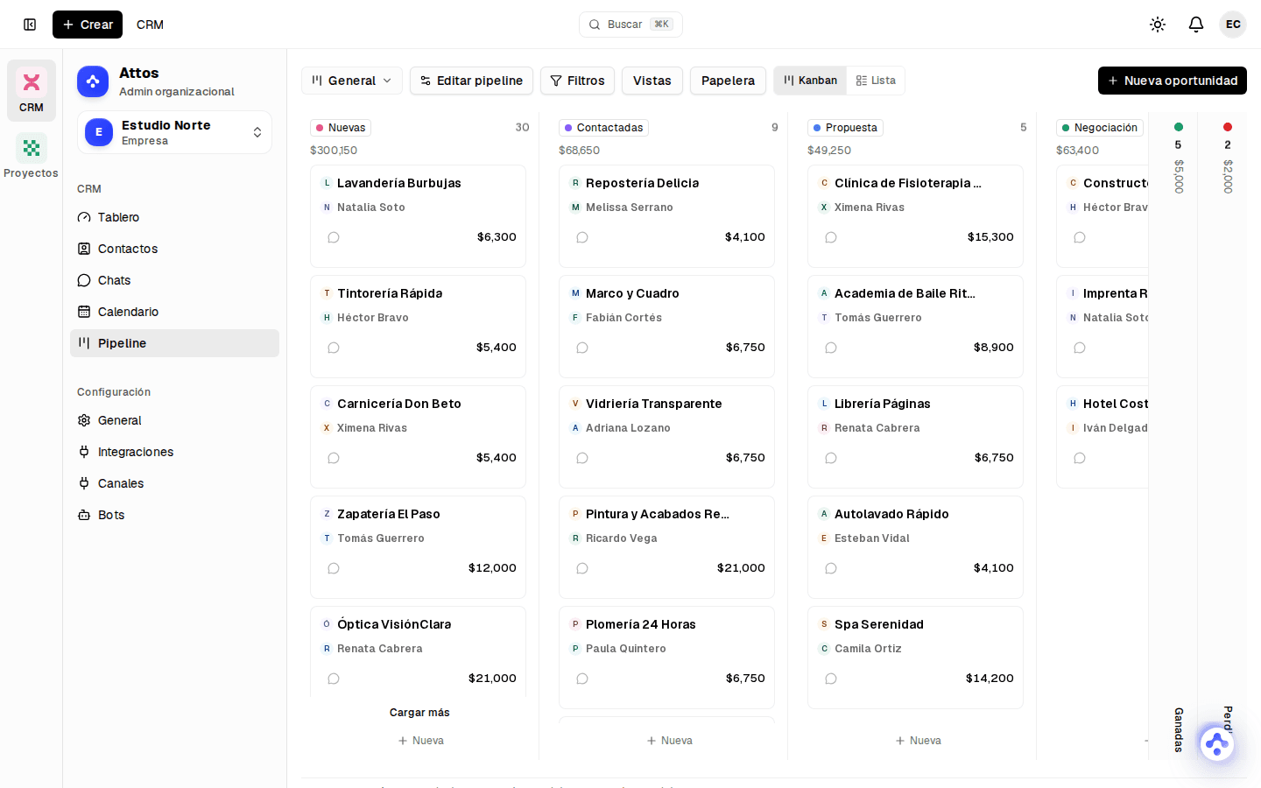
Task: Click Editar pipeline button
Action: point(471,81)
